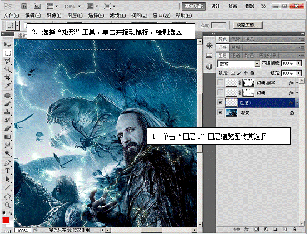Open Mini Bridge via Mb icon
The image size is (307, 234).
(x=37, y=6)
